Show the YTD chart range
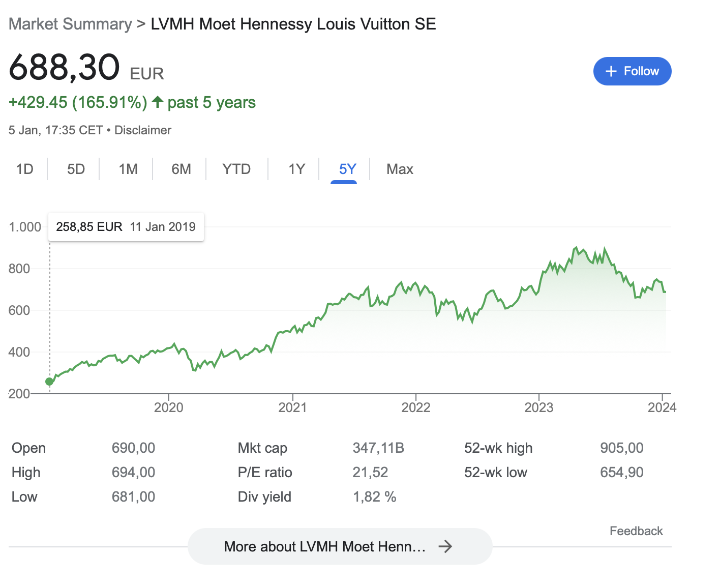720x583 pixels. point(236,169)
